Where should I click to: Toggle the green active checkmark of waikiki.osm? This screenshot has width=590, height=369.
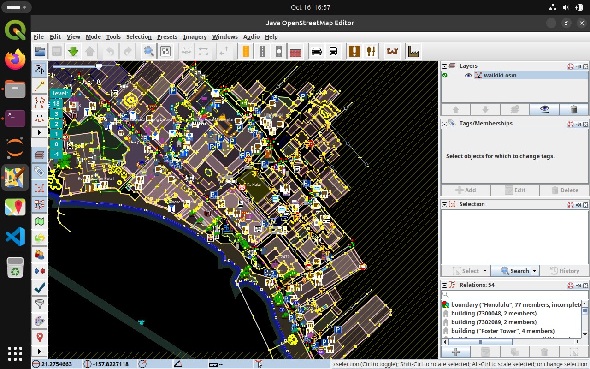445,75
